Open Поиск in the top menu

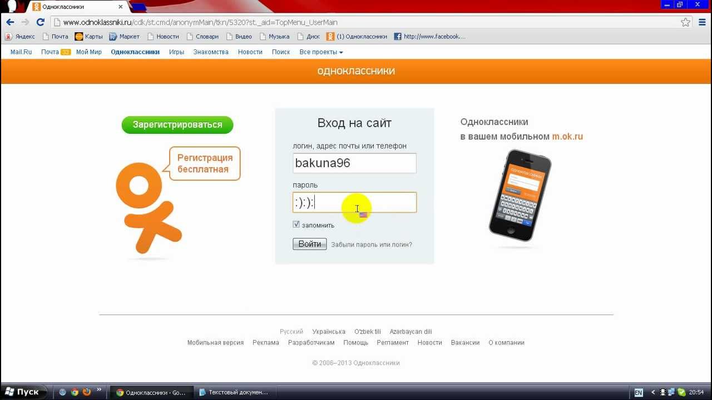pyautogui.click(x=281, y=52)
